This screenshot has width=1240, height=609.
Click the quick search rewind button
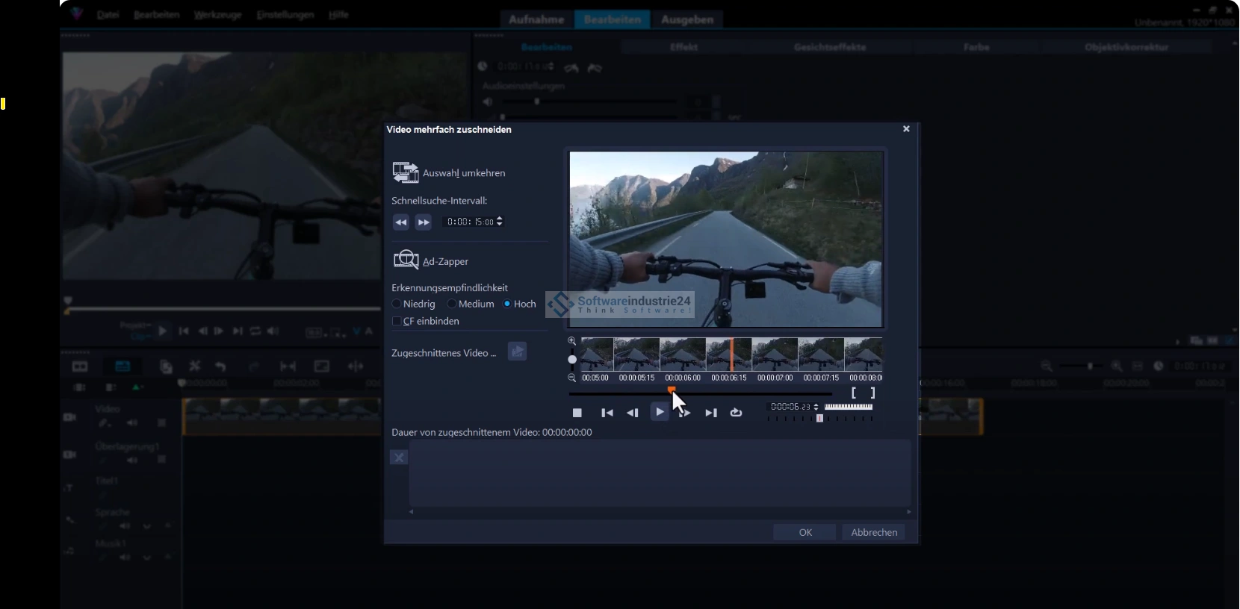tap(401, 222)
